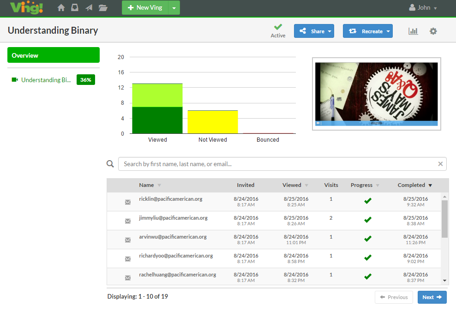
Task: Open the Share dropdown menu
Action: coord(314,31)
